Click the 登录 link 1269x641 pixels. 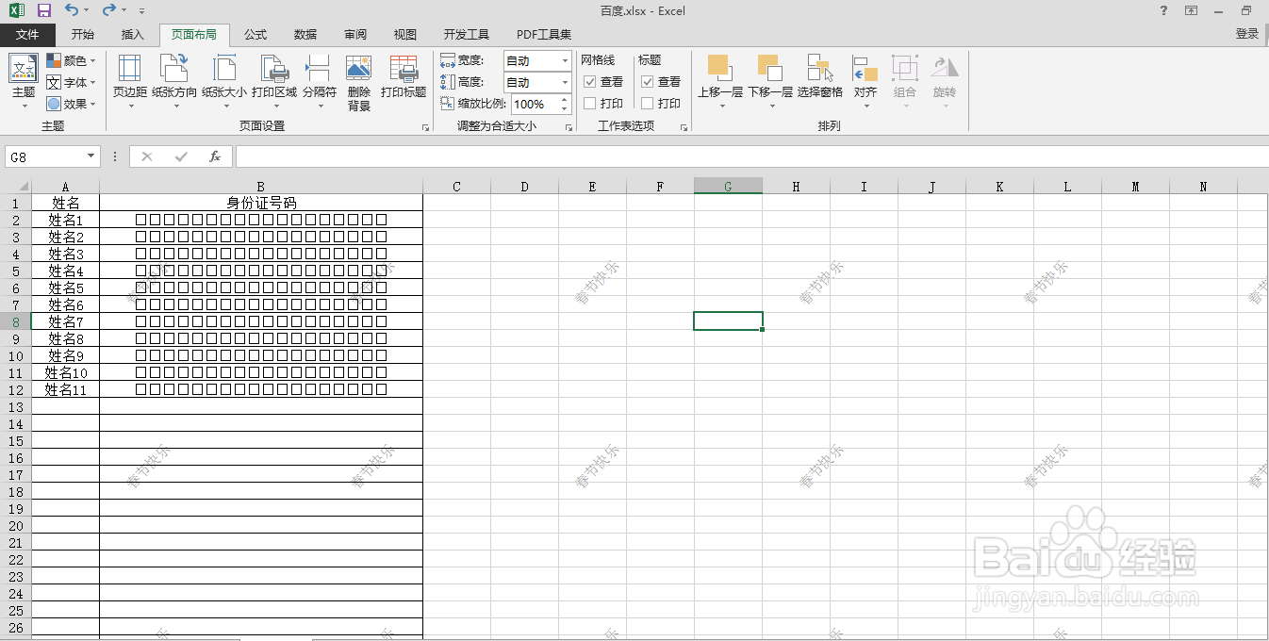click(x=1246, y=34)
